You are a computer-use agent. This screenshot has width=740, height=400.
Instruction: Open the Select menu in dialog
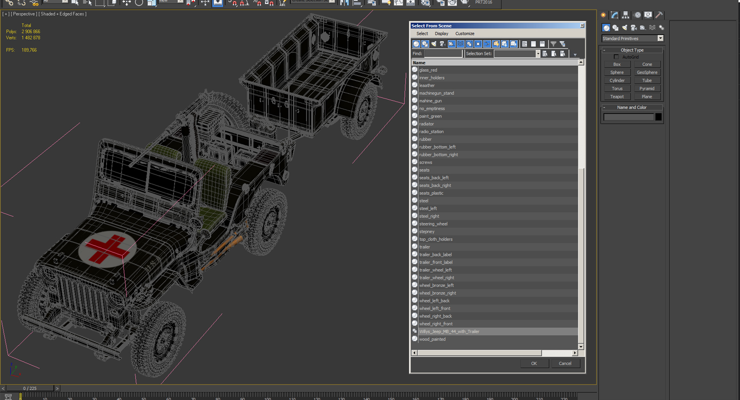(x=422, y=33)
